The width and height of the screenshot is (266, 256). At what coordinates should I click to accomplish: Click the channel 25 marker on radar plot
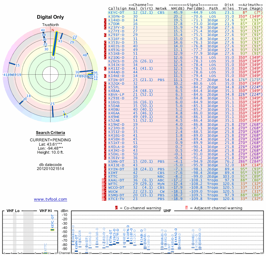pos(52,104)
